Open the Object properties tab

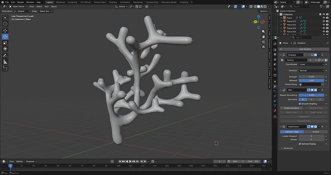[275, 82]
